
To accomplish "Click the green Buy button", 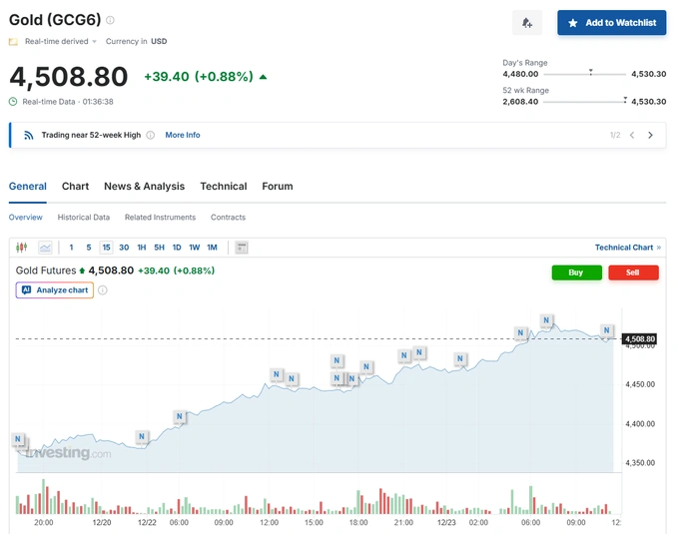I will click(x=576, y=272).
